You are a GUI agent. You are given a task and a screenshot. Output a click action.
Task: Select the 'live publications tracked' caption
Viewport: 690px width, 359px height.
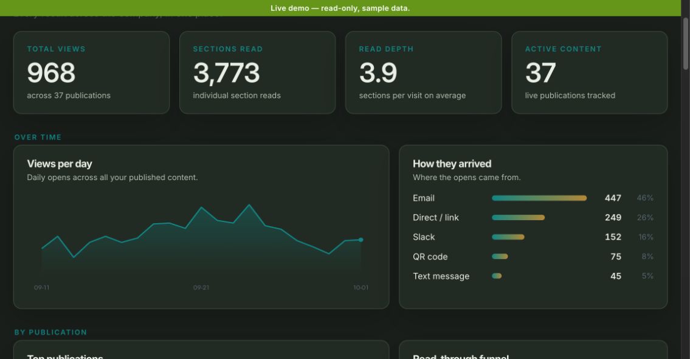570,96
